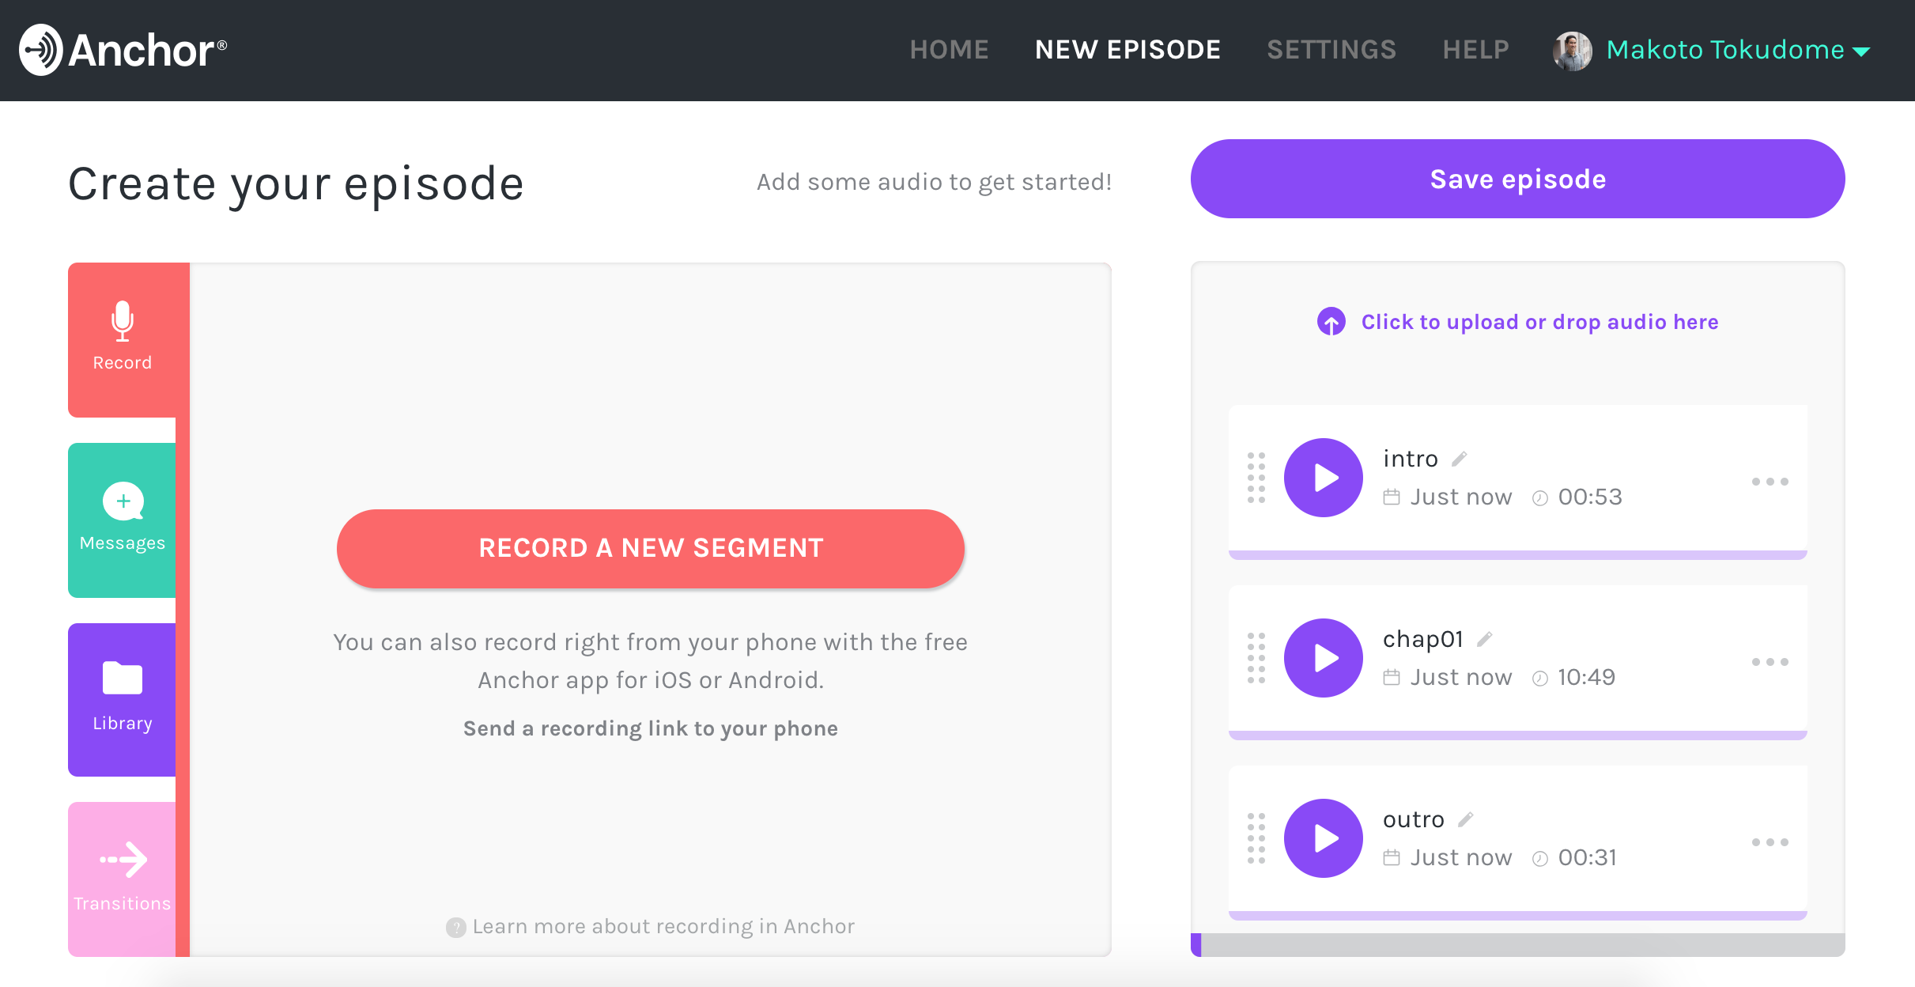Open more options for intro segment

click(1770, 482)
